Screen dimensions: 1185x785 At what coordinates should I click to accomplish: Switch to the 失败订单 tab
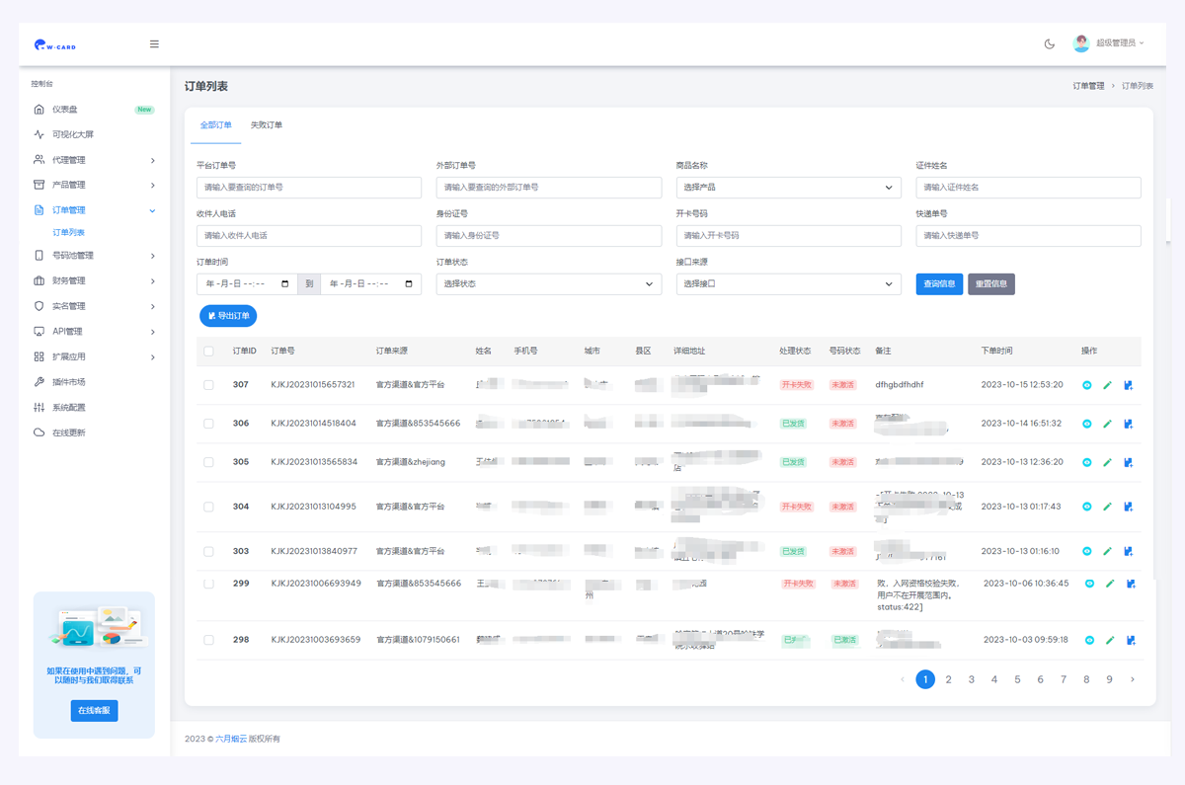[266, 125]
